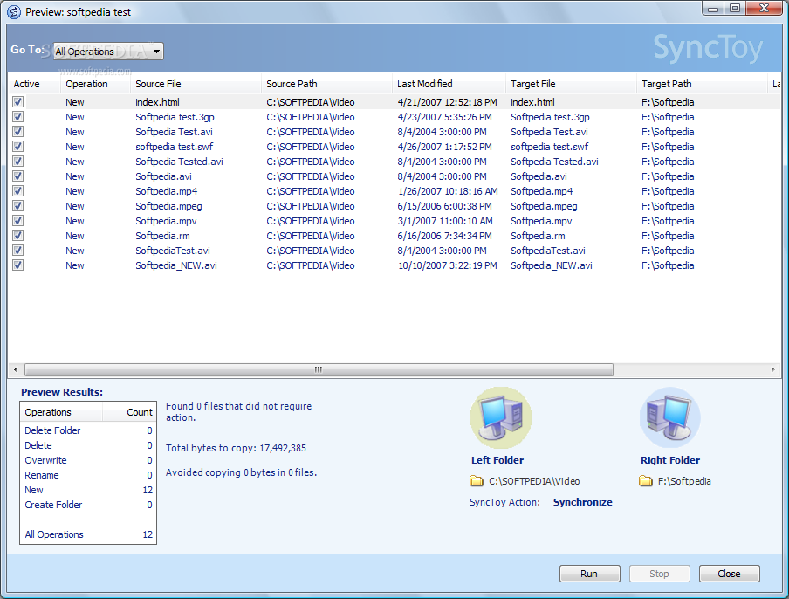Click the Stop button
Viewport: 789px width, 599px height.
pyautogui.click(x=659, y=574)
